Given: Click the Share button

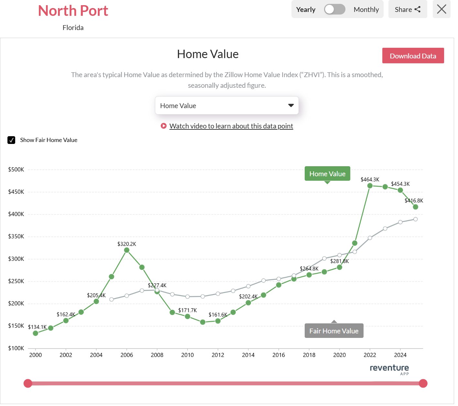Looking at the screenshot, I should 408,9.
